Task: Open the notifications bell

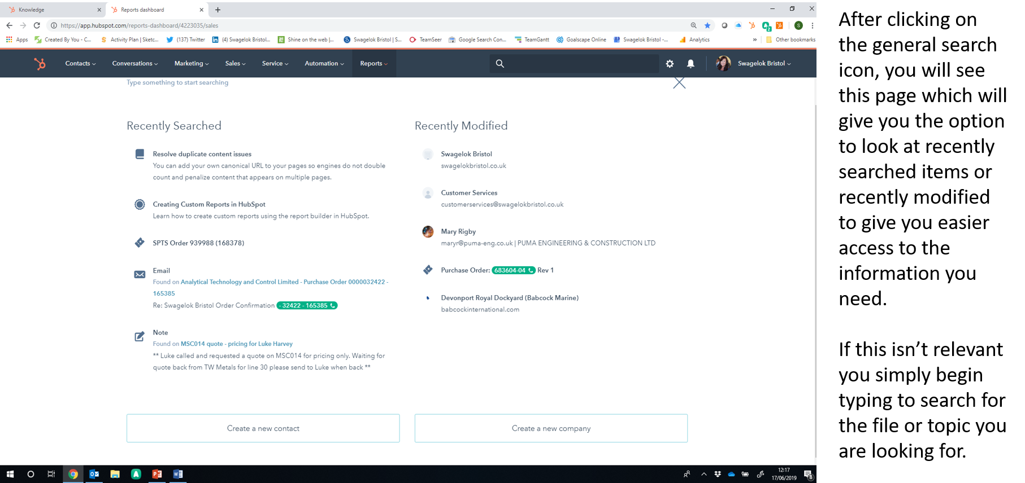Action: pyautogui.click(x=690, y=64)
